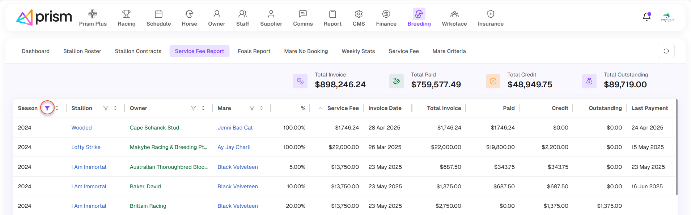The width and height of the screenshot is (691, 215).
Task: Click the table's vertical scrollbar
Action: pyautogui.click(x=676, y=147)
